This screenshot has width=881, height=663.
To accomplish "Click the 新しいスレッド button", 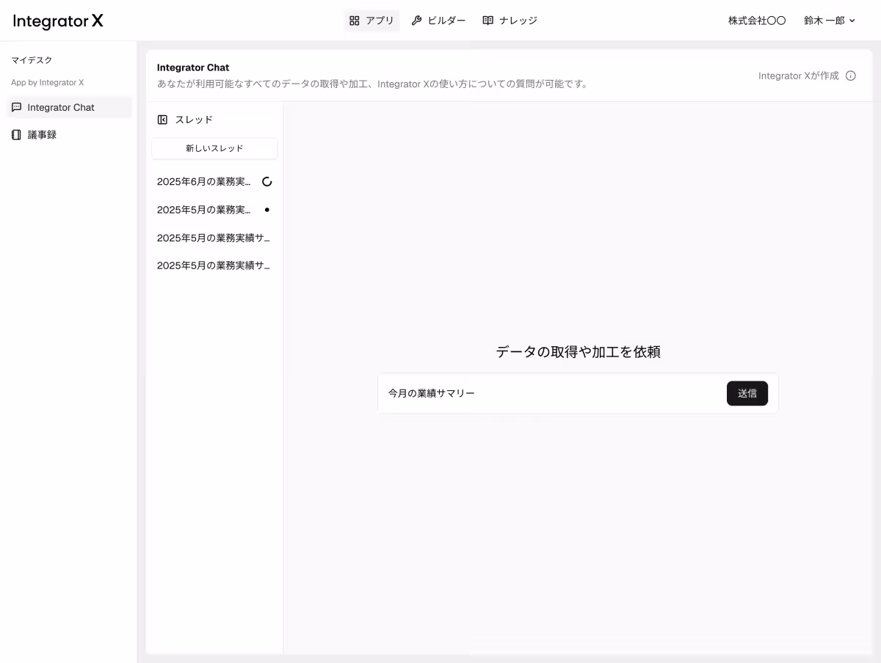I will (214, 148).
